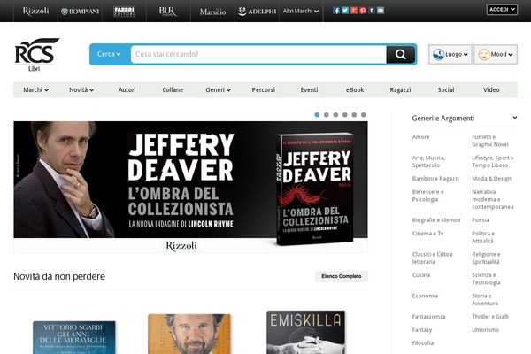The height and width of the screenshot is (354, 531).
Task: Open the Cucina genre link
Action: click(421, 275)
